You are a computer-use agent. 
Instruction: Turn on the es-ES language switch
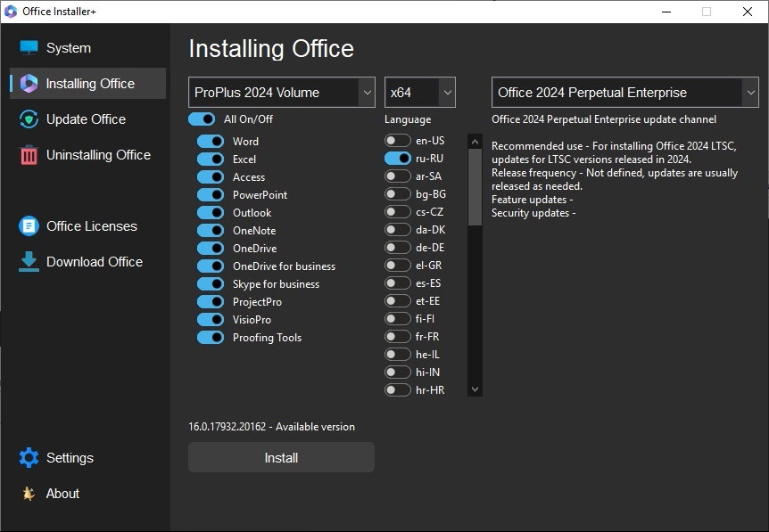point(398,283)
